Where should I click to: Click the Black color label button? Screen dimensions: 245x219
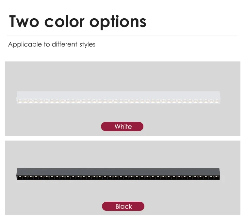tap(123, 206)
